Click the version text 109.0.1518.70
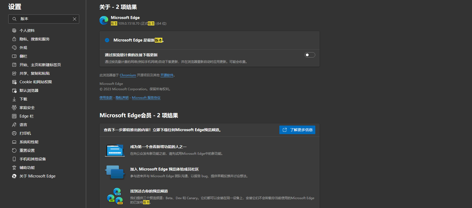This screenshot has height=208, width=472. point(129,24)
